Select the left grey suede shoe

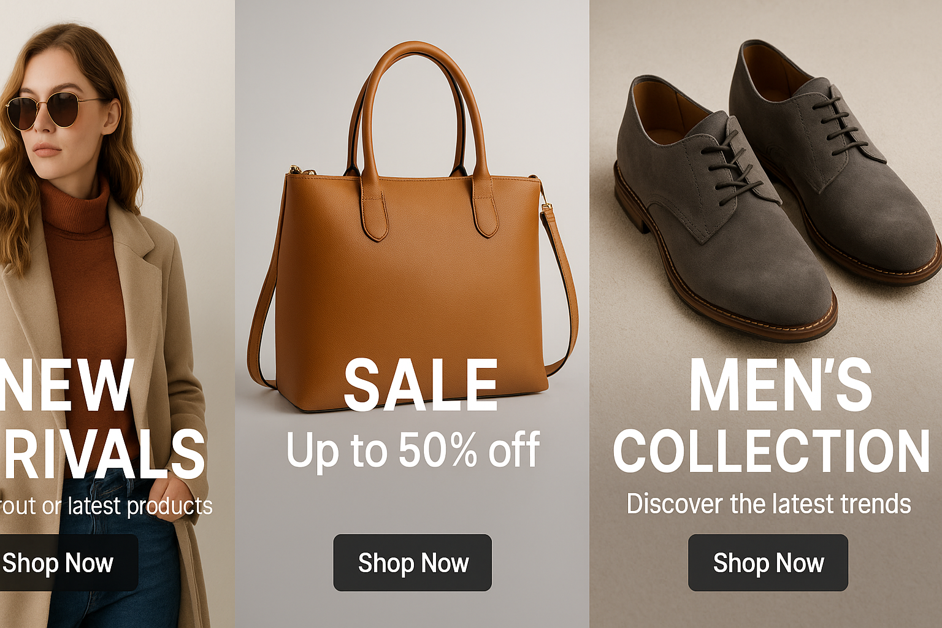(724, 209)
